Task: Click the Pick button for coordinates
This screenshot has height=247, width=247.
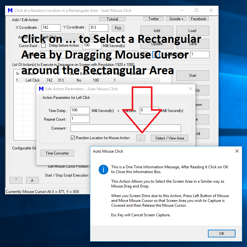Action: (x=118, y=28)
